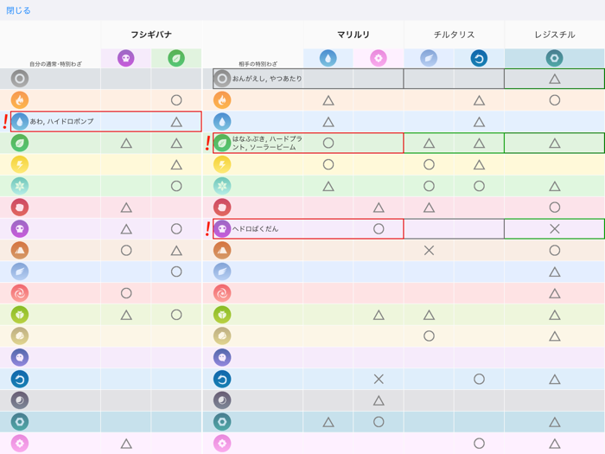This screenshot has width=605, height=454.
Task: Select Dragon type icon in own-moves column
Action: 20,379
